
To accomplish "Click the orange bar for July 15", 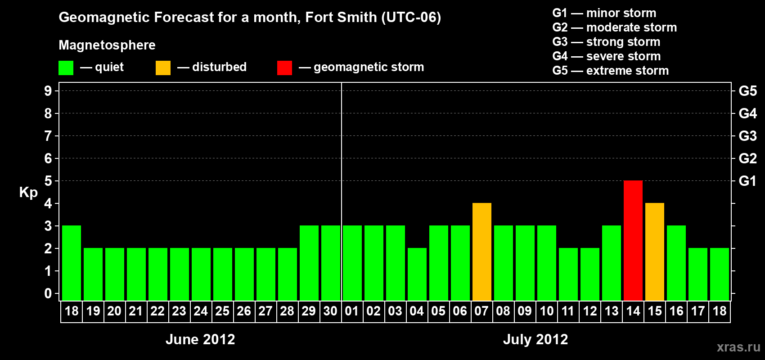I will 655,252.
